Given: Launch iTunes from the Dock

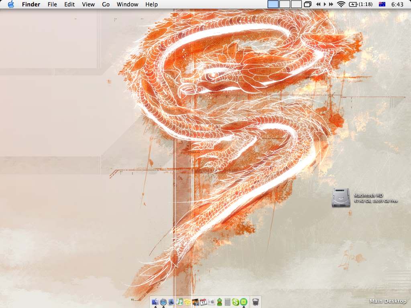Looking at the screenshot, I should (179, 302).
